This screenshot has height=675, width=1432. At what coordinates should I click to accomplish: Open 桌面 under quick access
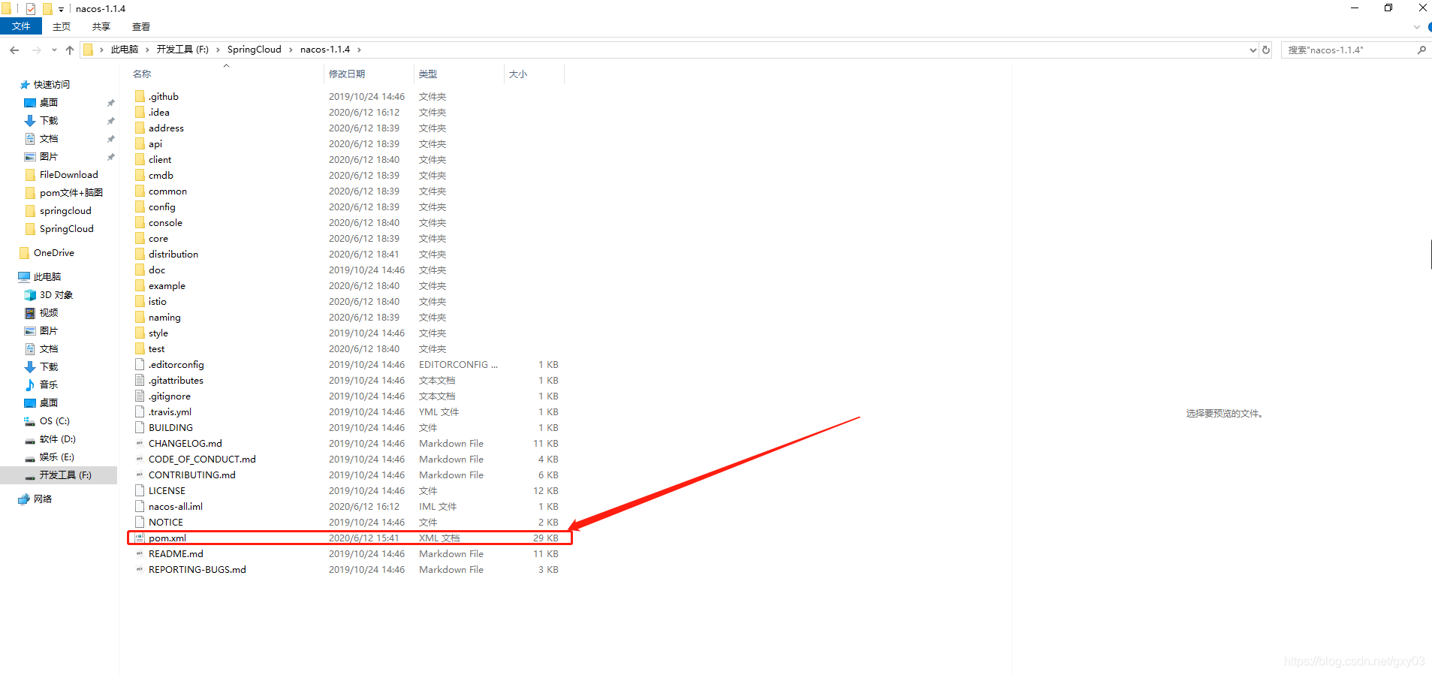pos(49,103)
